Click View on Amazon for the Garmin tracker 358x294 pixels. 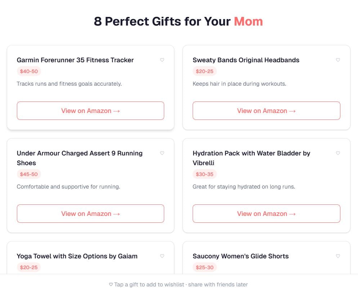tap(90, 111)
